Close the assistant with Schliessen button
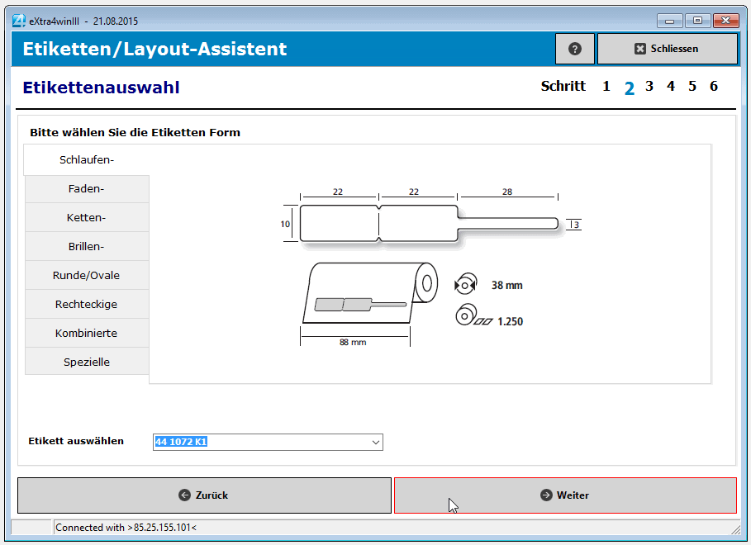The height and width of the screenshot is (545, 751). pyautogui.click(x=667, y=49)
